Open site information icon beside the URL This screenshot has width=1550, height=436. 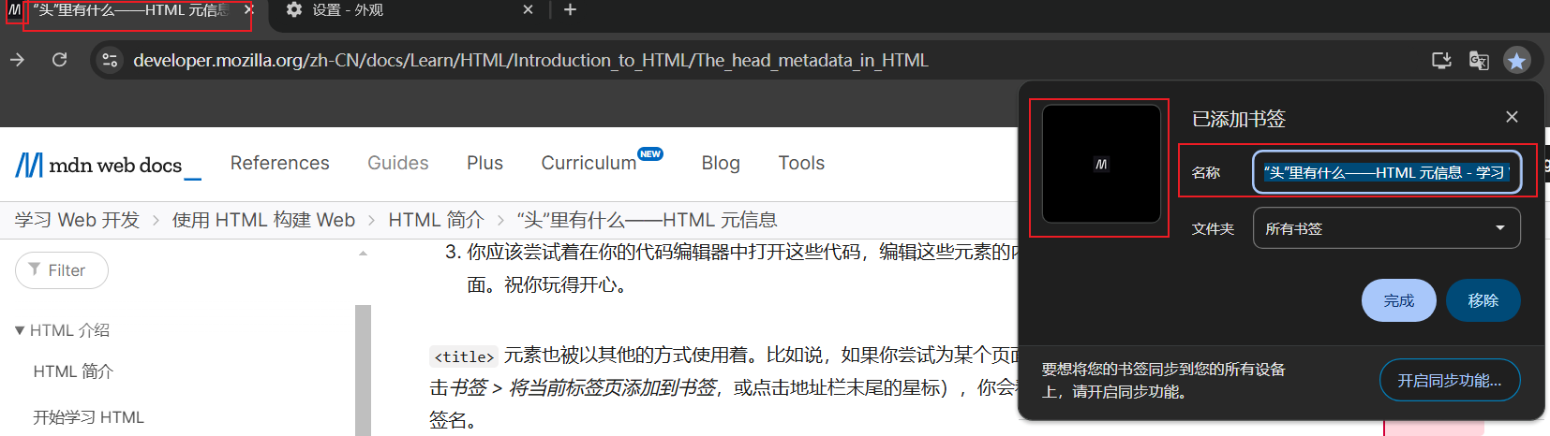pyautogui.click(x=110, y=60)
